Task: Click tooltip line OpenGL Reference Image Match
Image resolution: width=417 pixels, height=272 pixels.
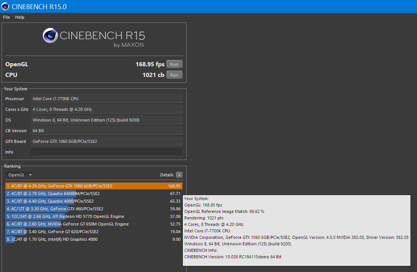Action: coord(224,211)
